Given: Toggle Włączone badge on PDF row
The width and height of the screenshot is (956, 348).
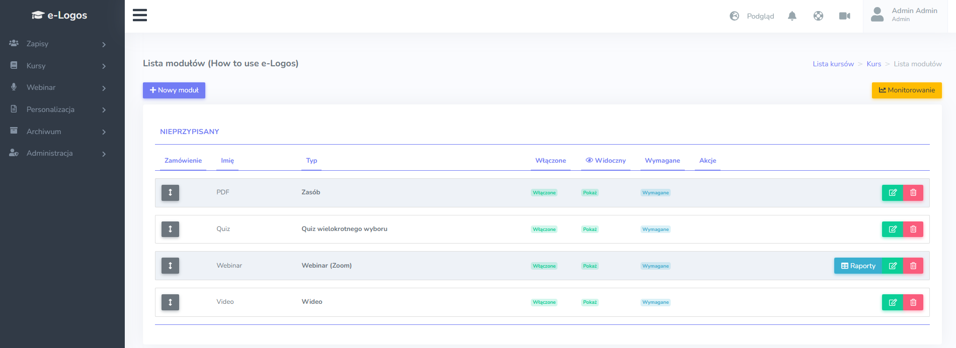Looking at the screenshot, I should [544, 193].
